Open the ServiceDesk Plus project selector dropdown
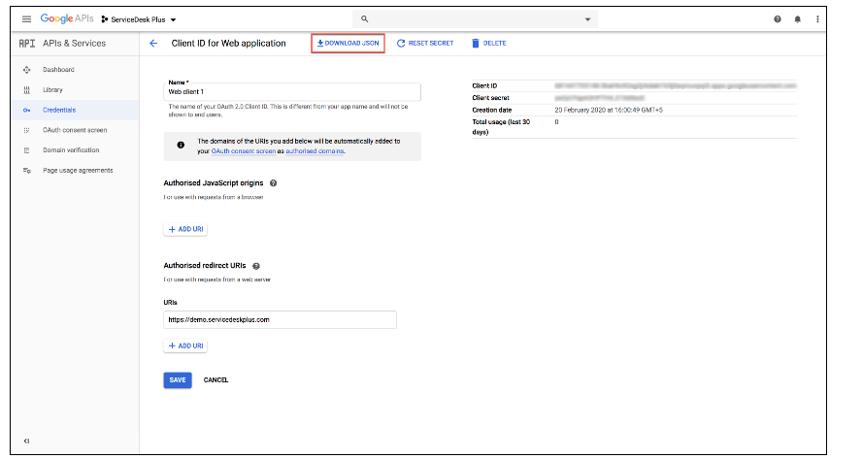863x459 pixels. 139,19
